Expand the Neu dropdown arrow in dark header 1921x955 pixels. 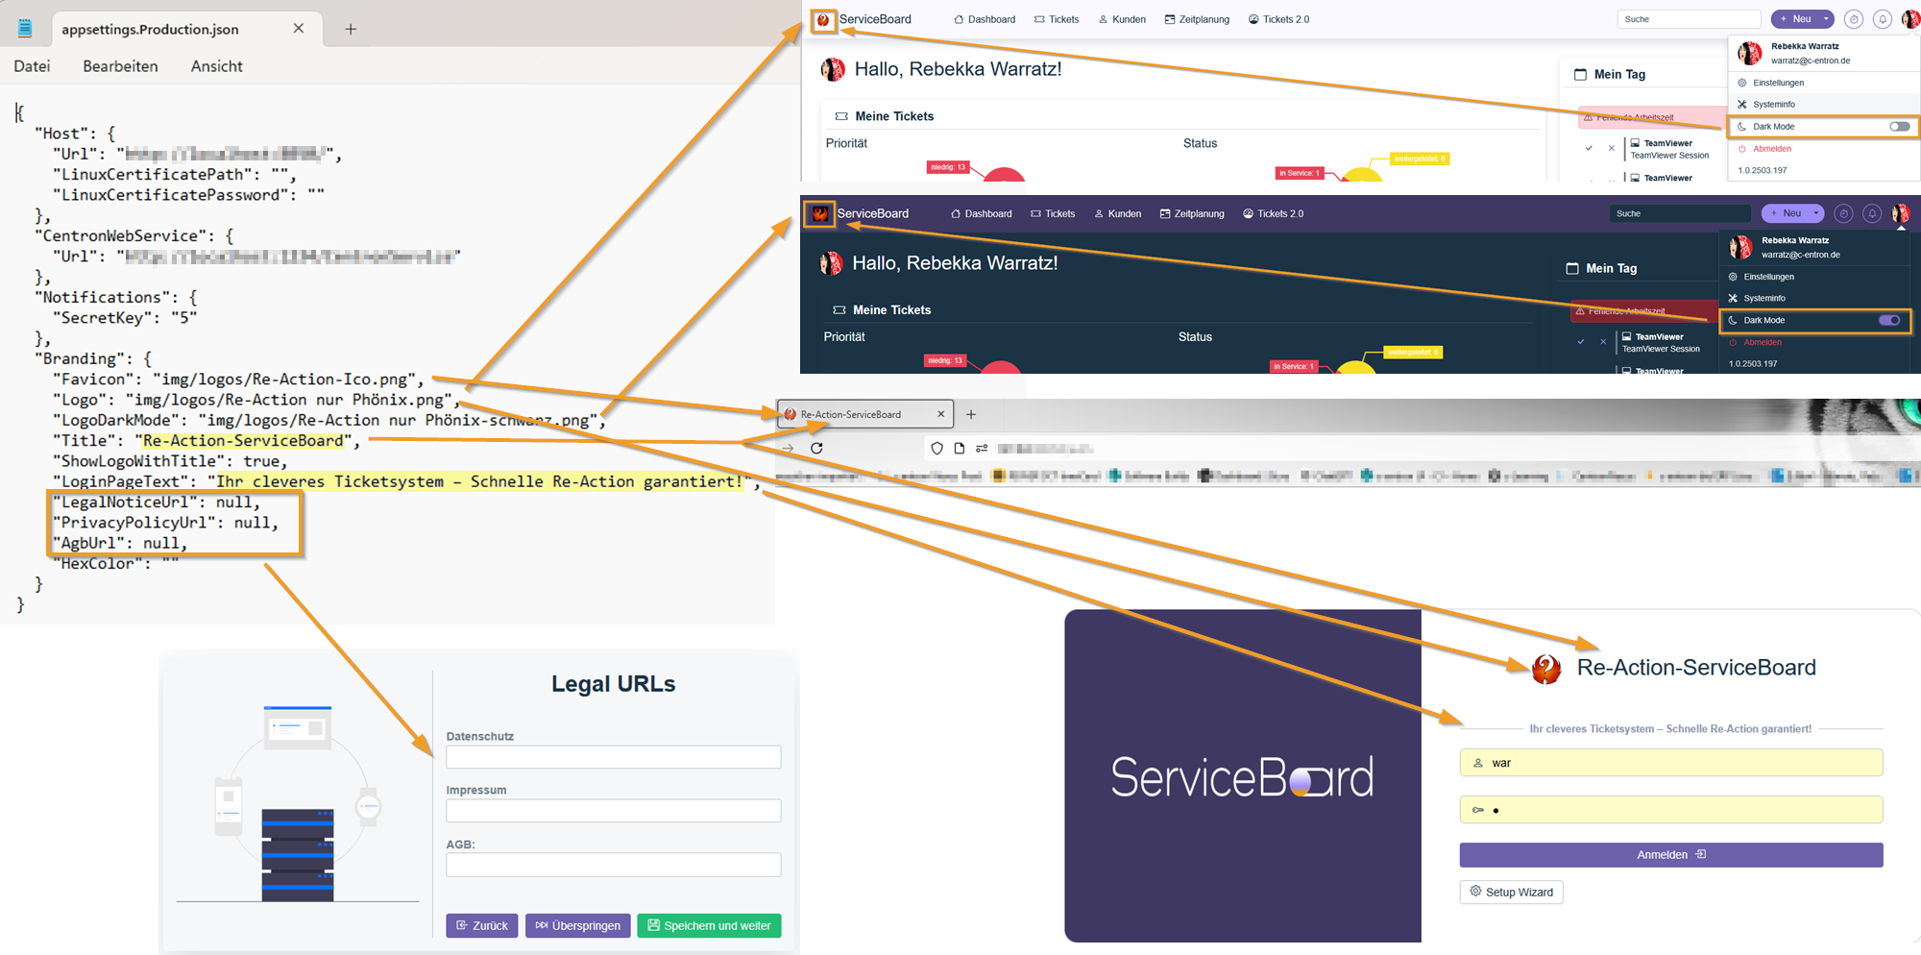(x=1816, y=213)
